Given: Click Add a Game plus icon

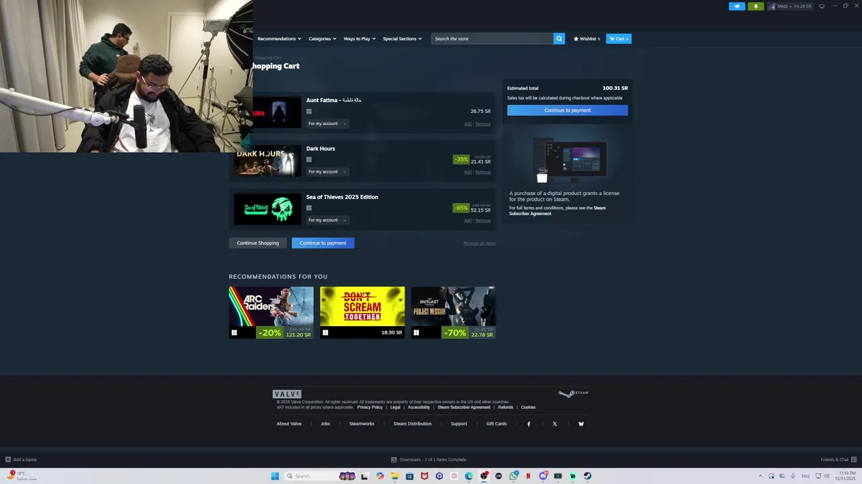Looking at the screenshot, I should tap(8, 460).
